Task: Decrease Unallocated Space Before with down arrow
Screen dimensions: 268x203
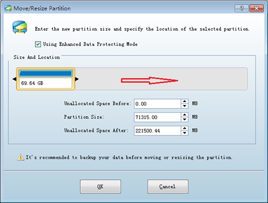Action: coord(184,106)
